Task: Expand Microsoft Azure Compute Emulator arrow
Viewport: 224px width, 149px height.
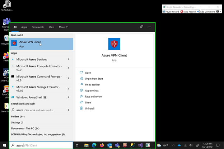Action: tap(69, 68)
